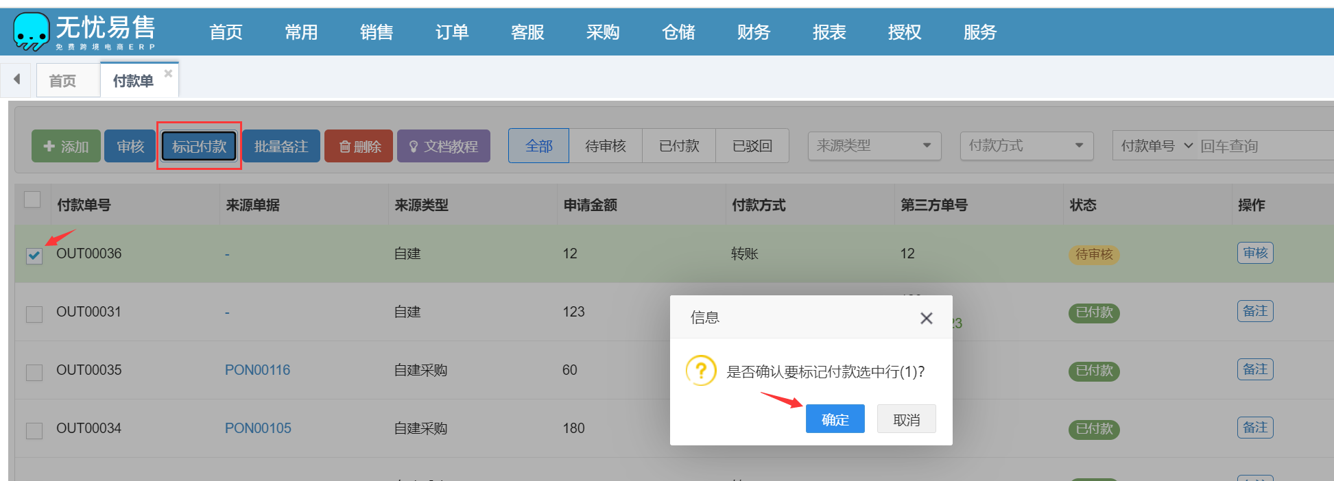Open the 财务 menu in navigation bar
This screenshot has width=1334, height=481.
click(753, 32)
